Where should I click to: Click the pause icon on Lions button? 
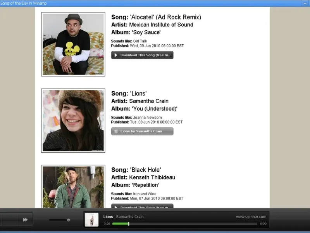(x=116, y=131)
